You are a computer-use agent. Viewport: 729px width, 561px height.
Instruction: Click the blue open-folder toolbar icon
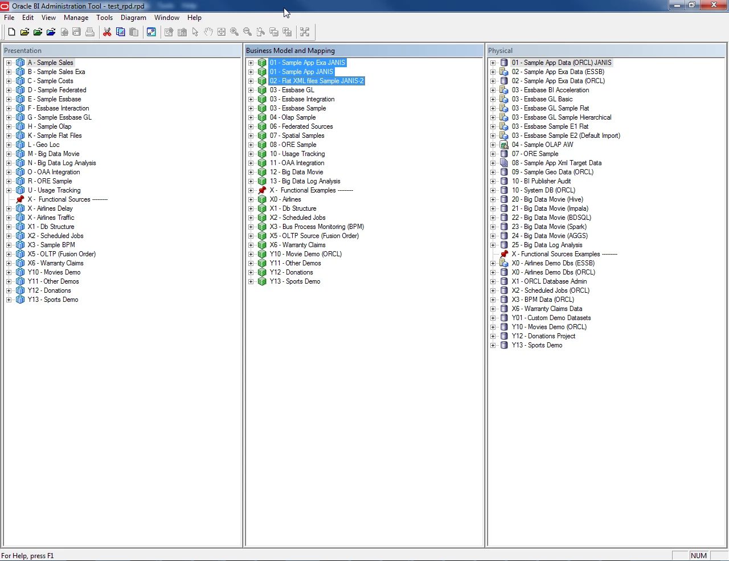(x=51, y=32)
